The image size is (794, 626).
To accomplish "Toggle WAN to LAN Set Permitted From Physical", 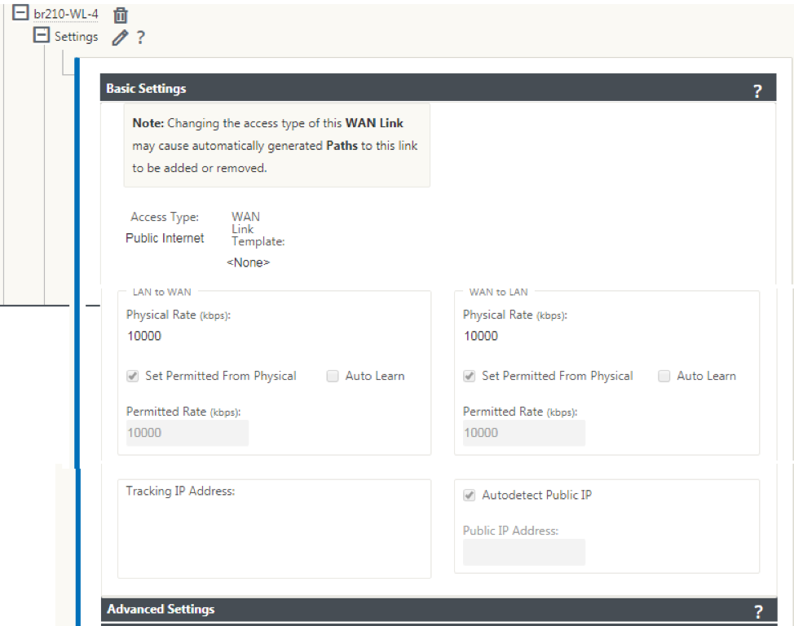I will tap(470, 377).
